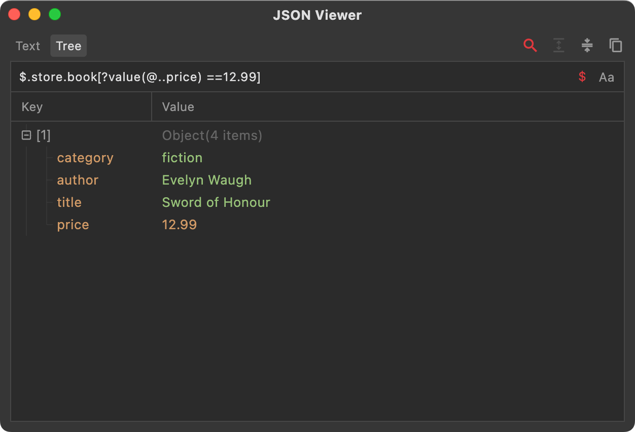Select the category key row
635x432 pixels.
click(85, 158)
